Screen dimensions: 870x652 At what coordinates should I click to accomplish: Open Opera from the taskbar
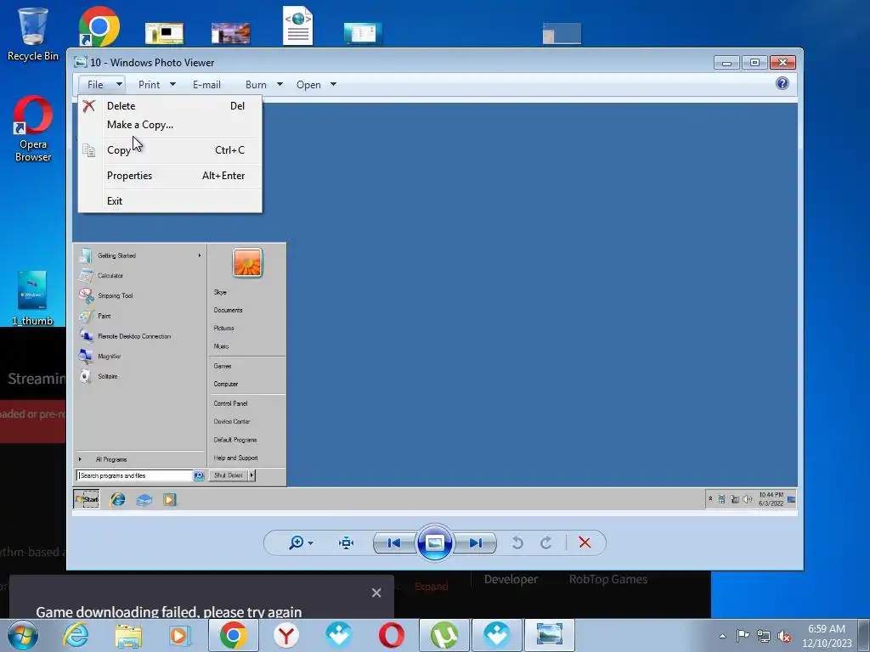click(391, 635)
